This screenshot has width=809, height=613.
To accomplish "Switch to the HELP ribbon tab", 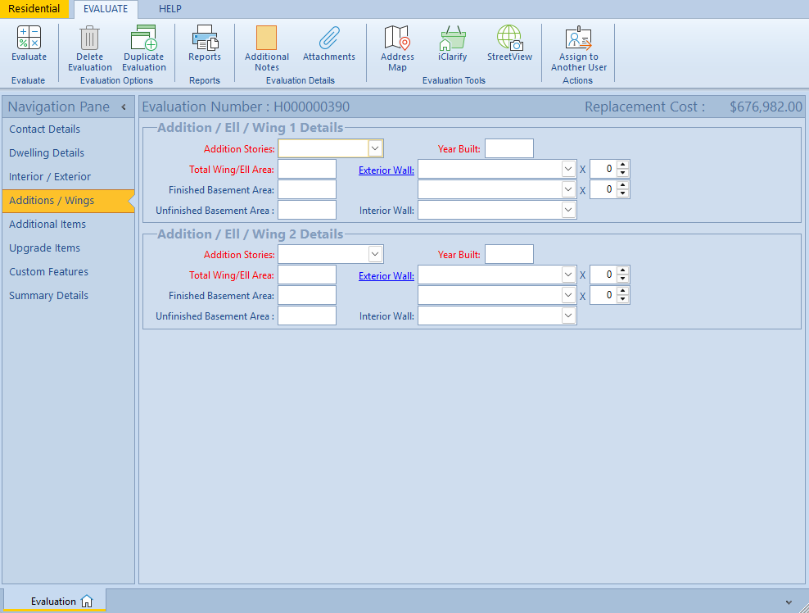I will [x=169, y=9].
